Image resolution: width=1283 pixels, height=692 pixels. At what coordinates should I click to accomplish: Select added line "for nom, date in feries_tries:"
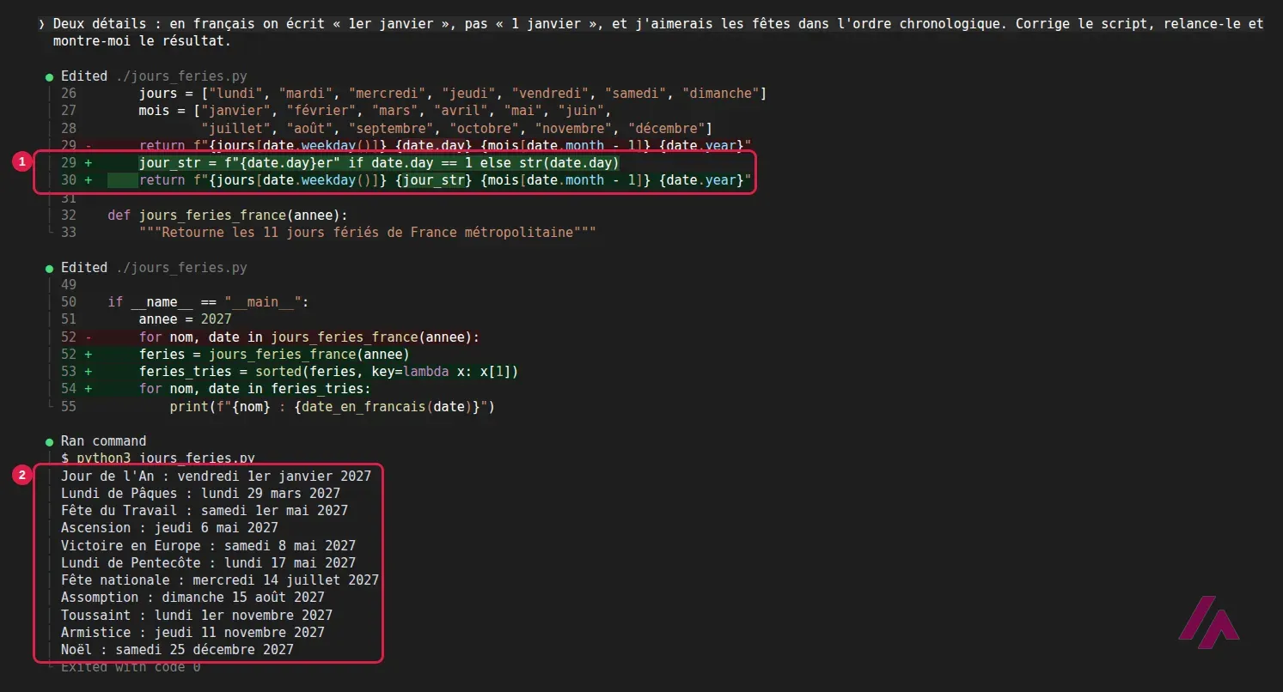pos(254,389)
